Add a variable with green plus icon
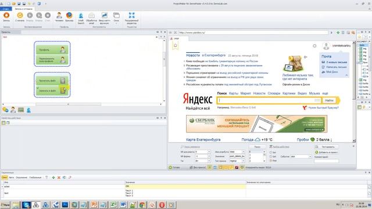 click(53, 178)
